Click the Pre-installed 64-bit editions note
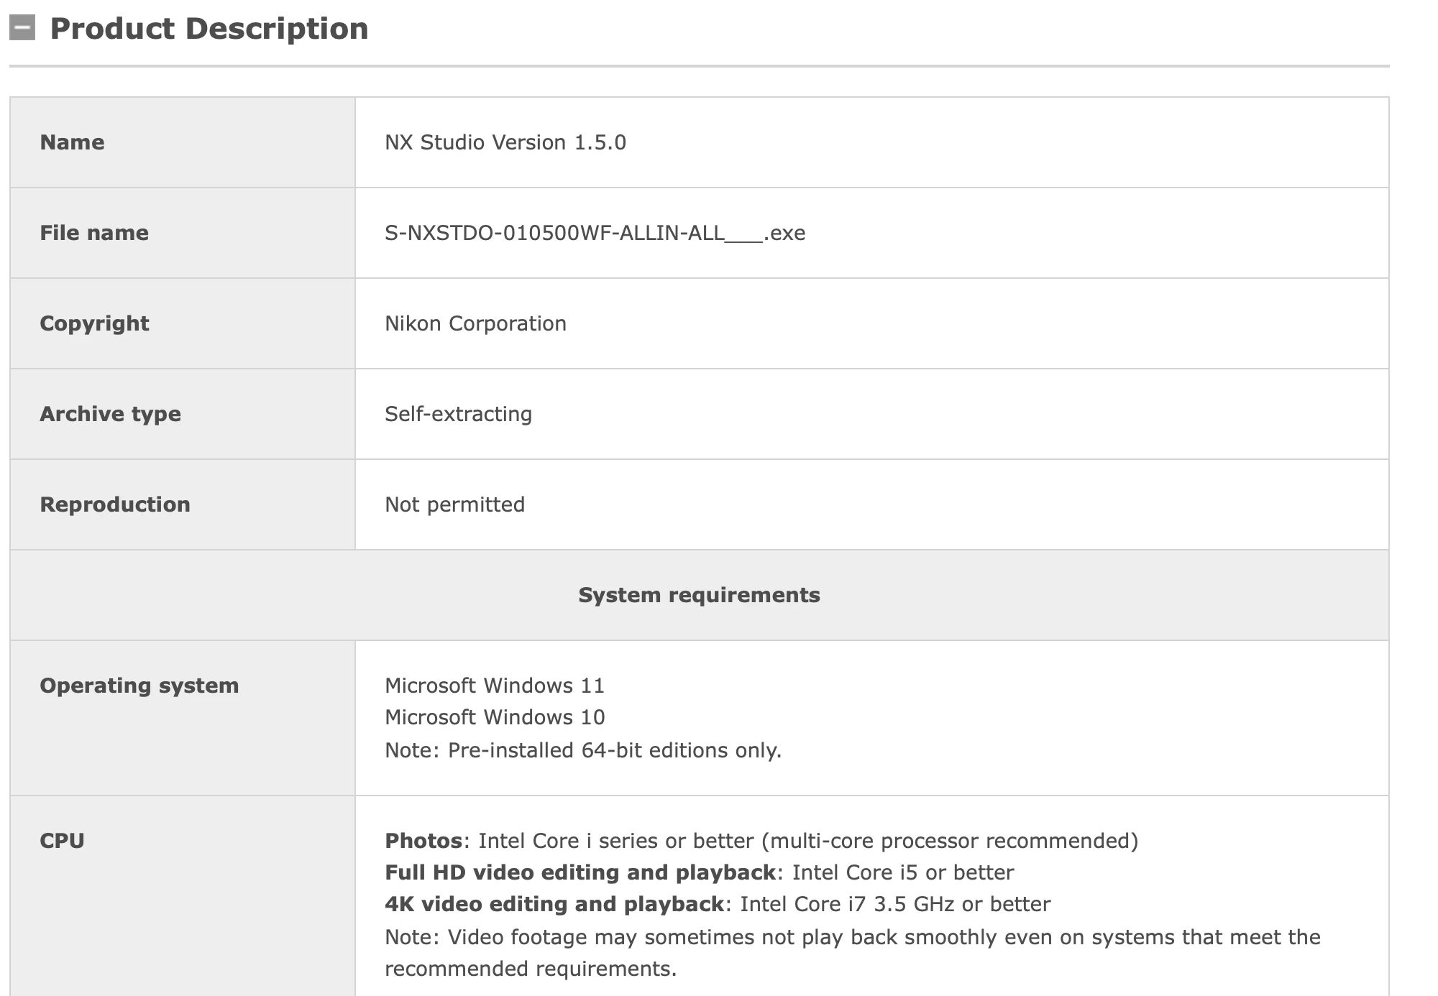Image resolution: width=1438 pixels, height=996 pixels. (x=582, y=750)
